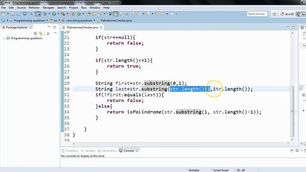Open the Run menu
The height and width of the screenshot is (172, 306).
pyautogui.click(x=84, y=8)
